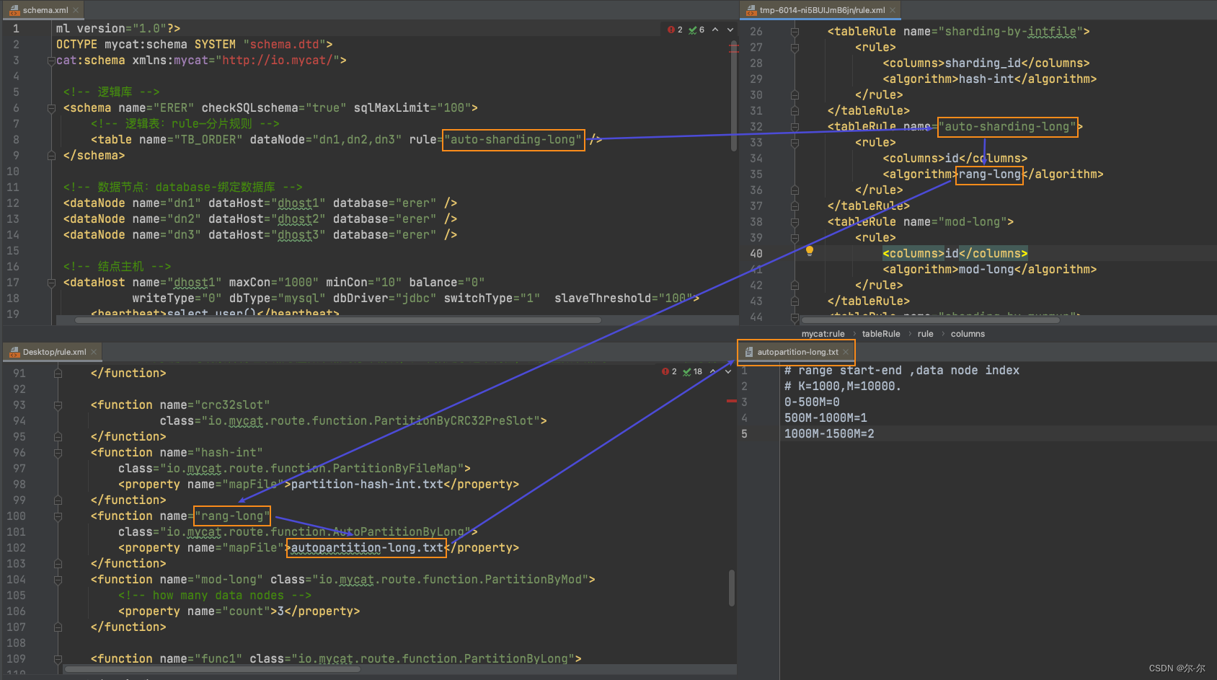Click the text file icon on autopartition-long.txt tab
The width and height of the screenshot is (1217, 680).
pos(749,352)
